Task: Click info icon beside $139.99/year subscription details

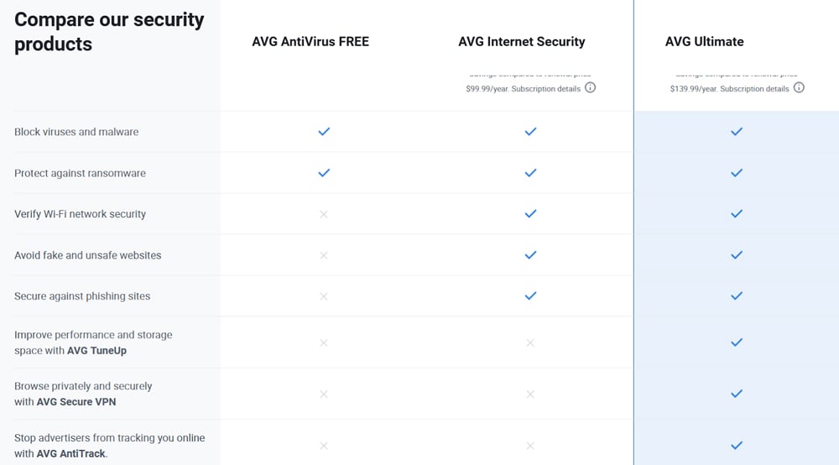Action: [x=799, y=88]
